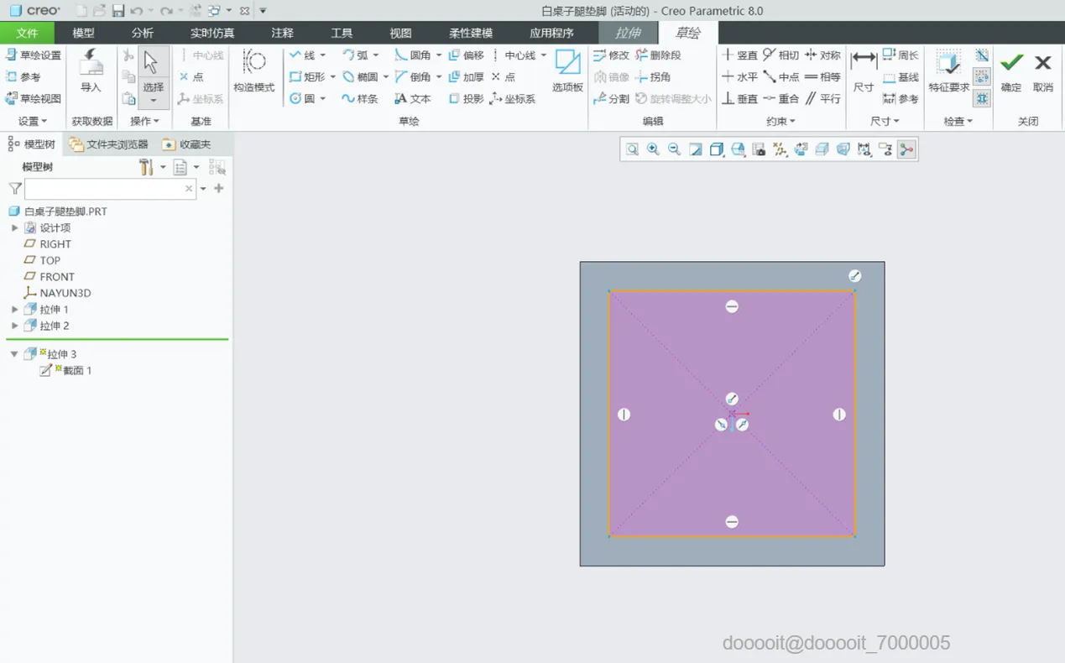Open the 矩形 dropdown arrow
1065x663 pixels.
point(333,77)
